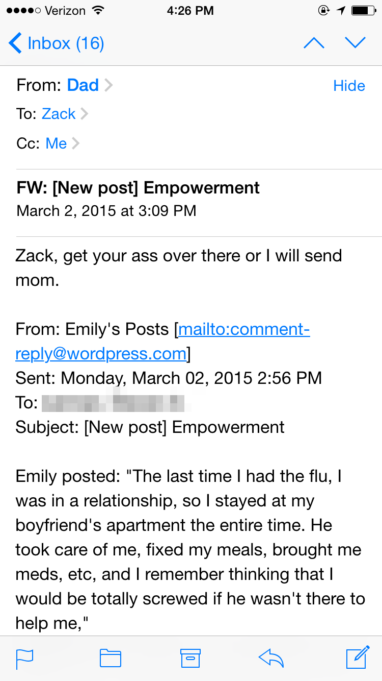The width and height of the screenshot is (382, 681).
Task: Tap the reply arrow icon
Action: click(271, 658)
